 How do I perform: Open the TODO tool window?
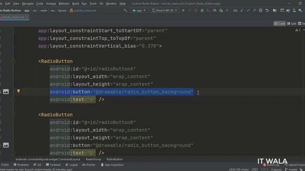[x=5, y=165]
